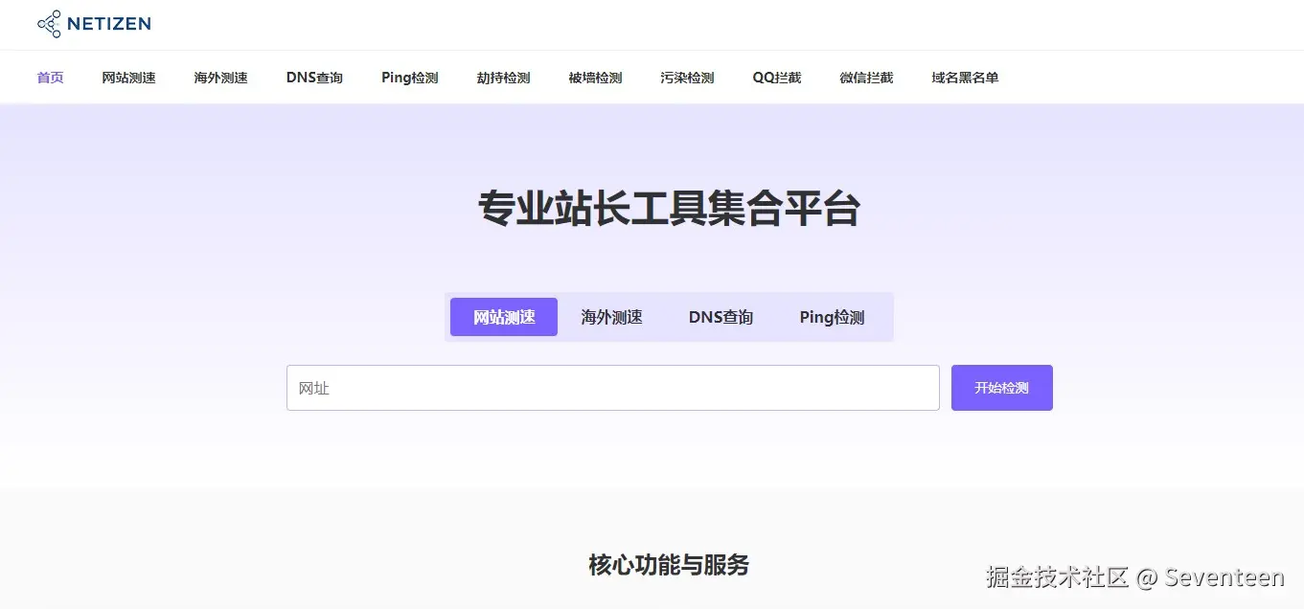Open the 微信拦截 navigation item

(867, 78)
